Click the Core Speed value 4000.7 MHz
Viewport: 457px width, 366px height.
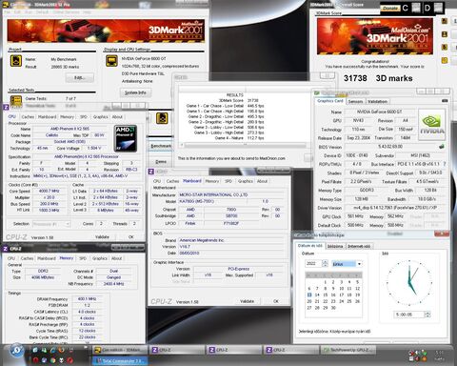point(49,192)
